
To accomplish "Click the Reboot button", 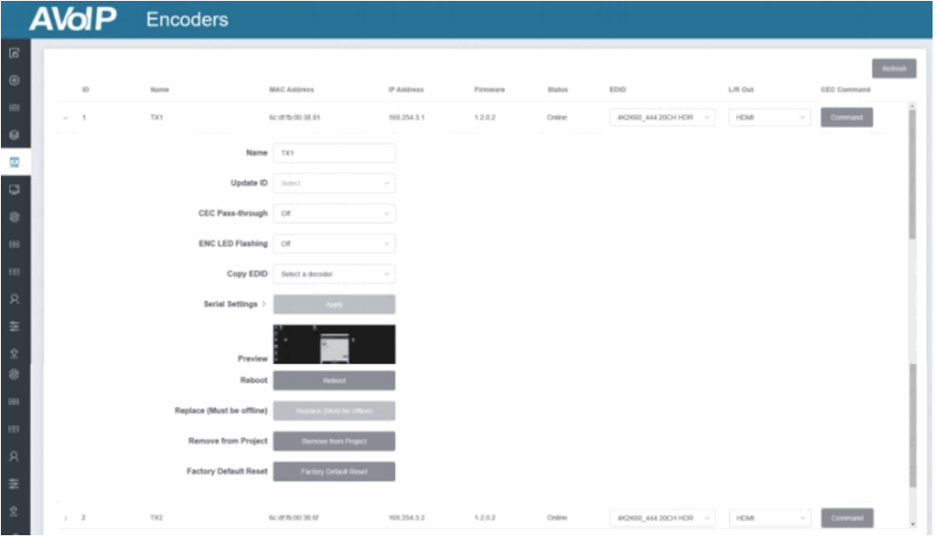I will coord(334,381).
